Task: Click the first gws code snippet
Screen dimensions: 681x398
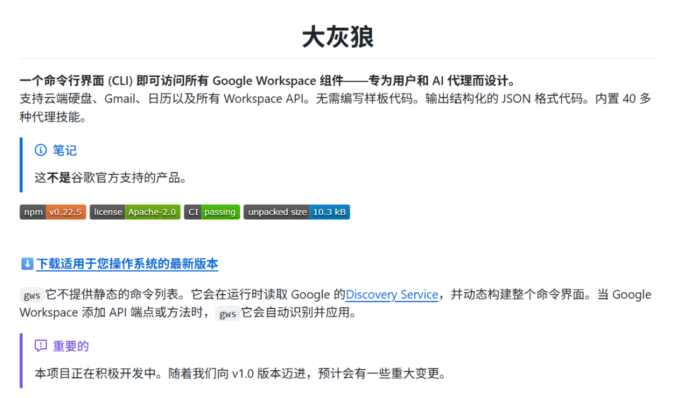Action: [32, 295]
